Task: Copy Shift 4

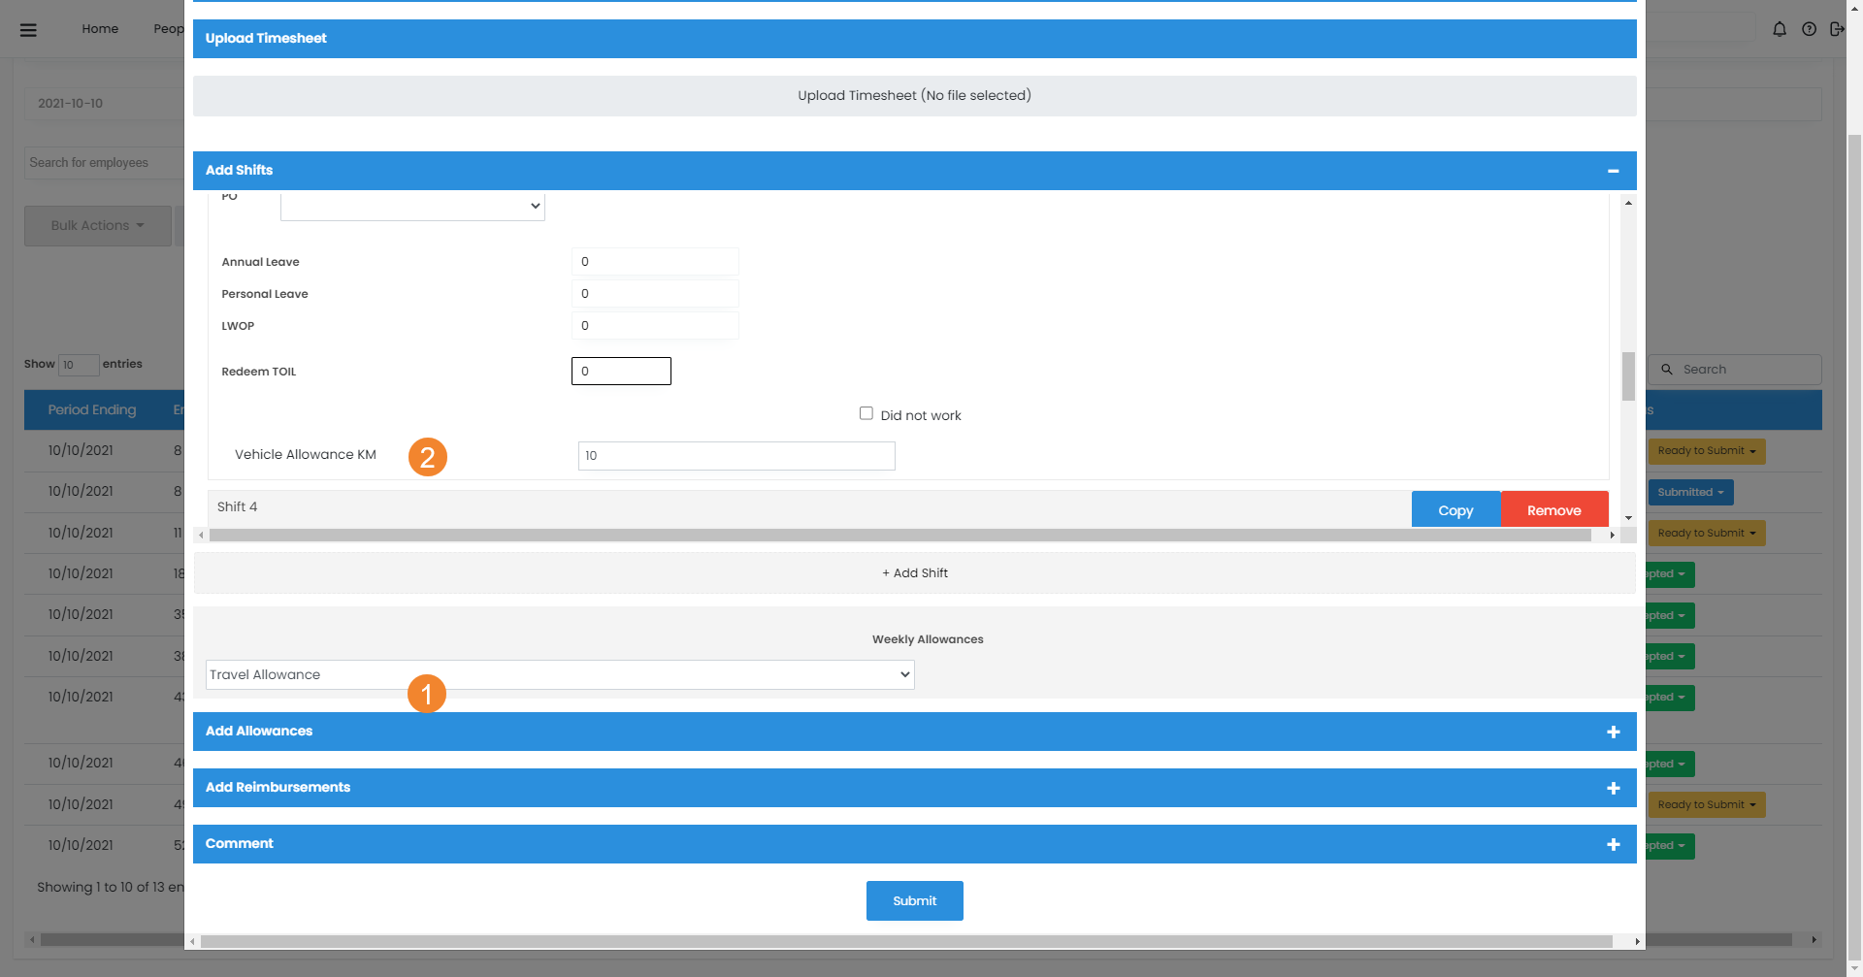Action: pyautogui.click(x=1454, y=510)
